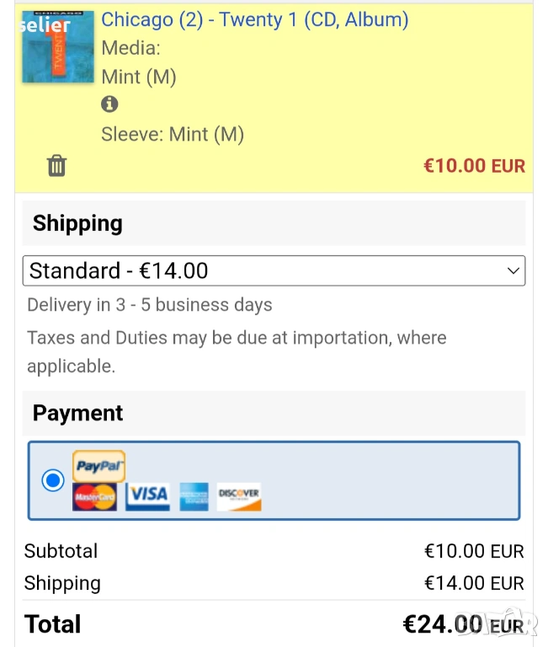Click the Sleeve: Mint (M) text

[173, 134]
